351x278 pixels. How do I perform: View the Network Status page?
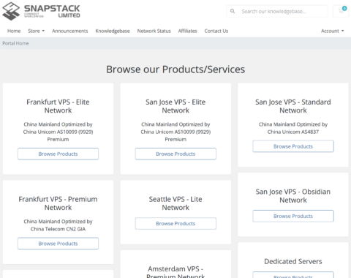(154, 31)
